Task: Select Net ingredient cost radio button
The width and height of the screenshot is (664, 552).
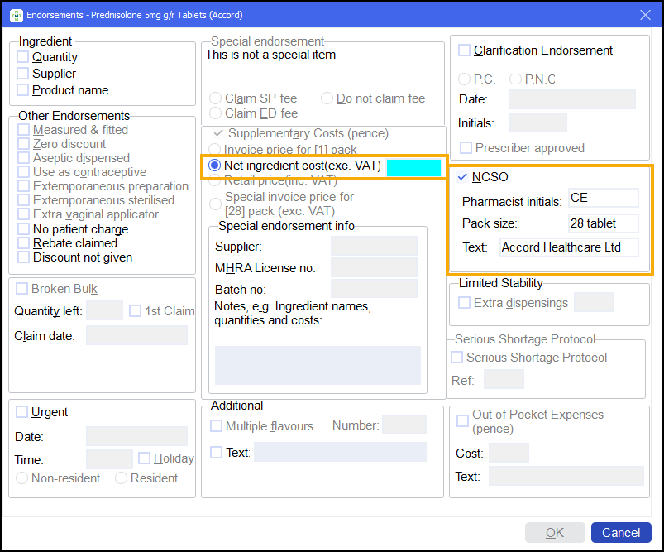Action: point(215,166)
